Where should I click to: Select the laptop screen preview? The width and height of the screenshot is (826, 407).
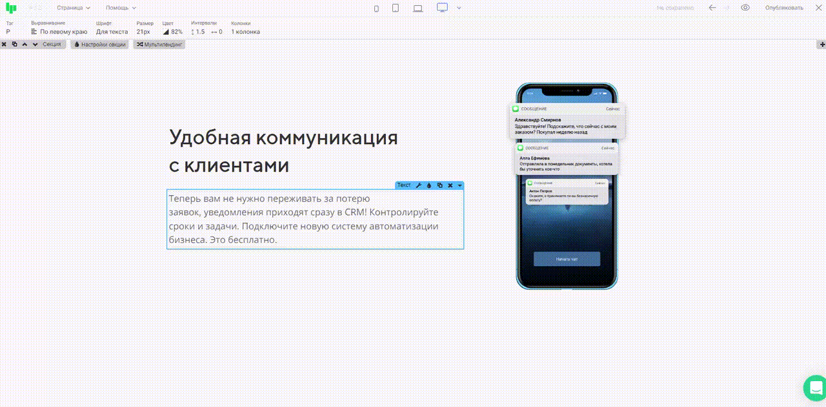coord(418,8)
